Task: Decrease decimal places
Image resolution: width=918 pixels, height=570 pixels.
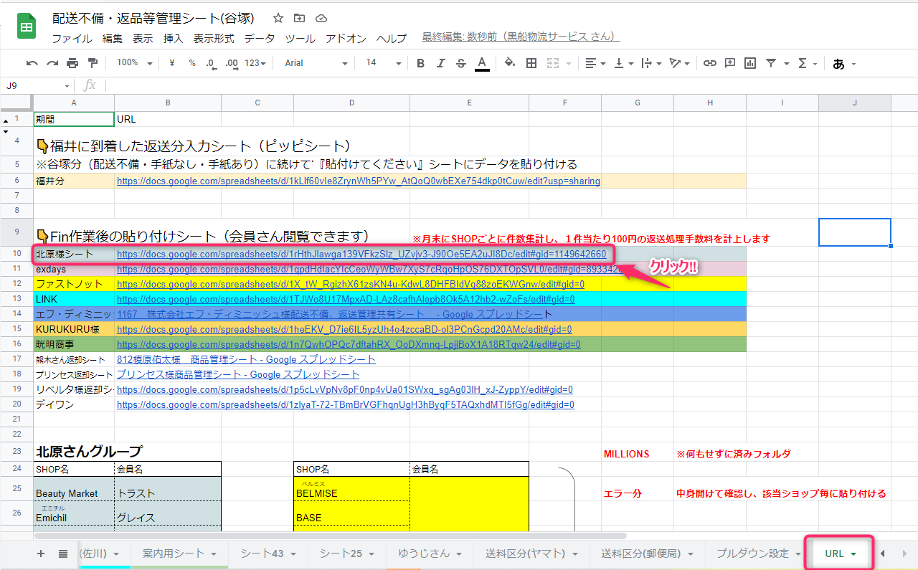Action: pos(211,63)
